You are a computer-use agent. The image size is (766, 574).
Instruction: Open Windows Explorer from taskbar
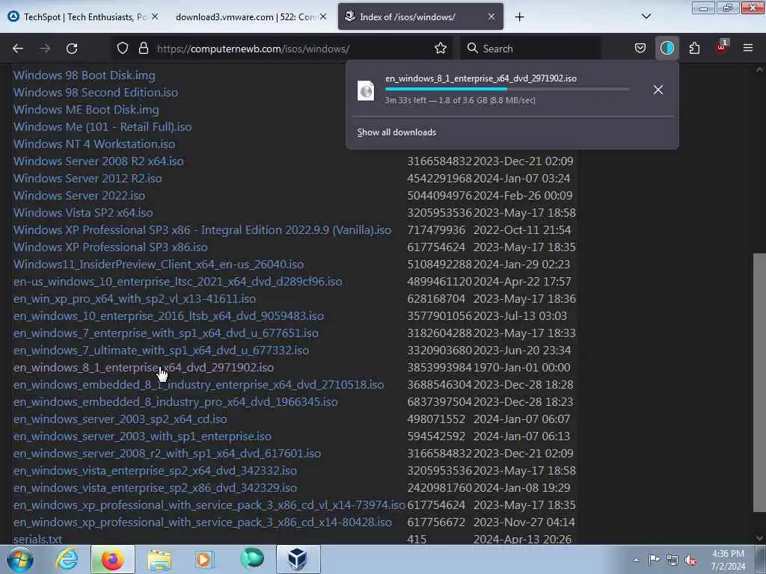point(159,560)
